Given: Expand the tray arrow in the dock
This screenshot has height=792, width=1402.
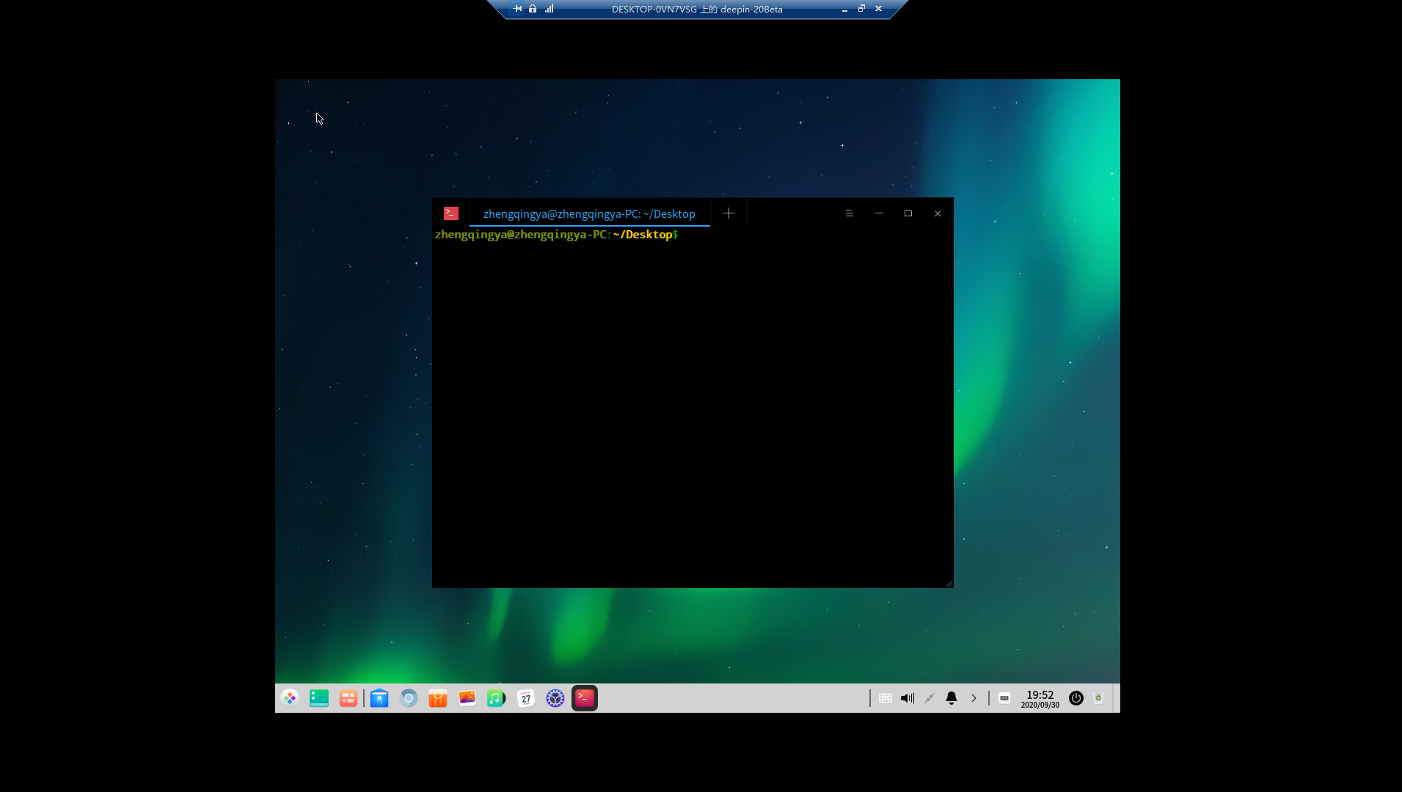Looking at the screenshot, I should pos(974,698).
